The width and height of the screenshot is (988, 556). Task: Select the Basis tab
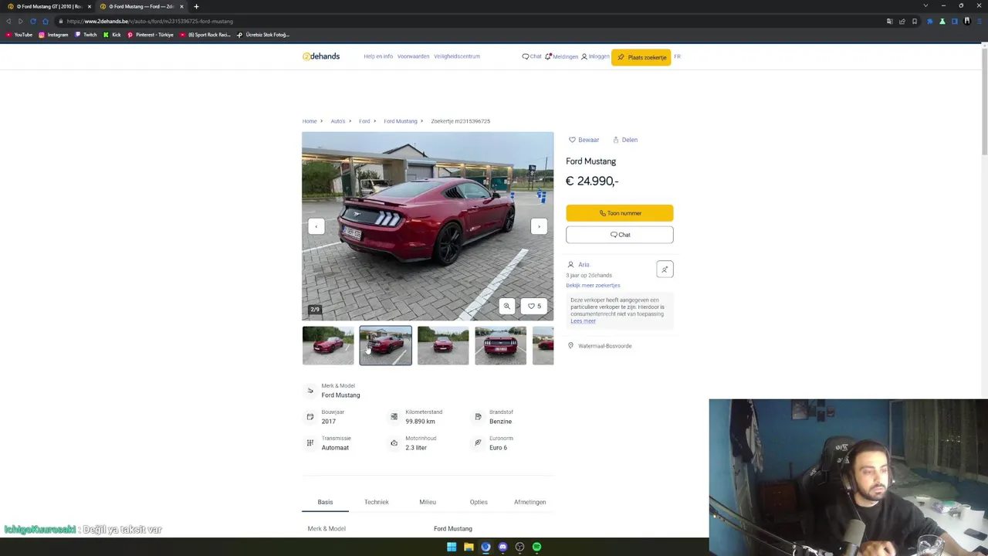[x=325, y=502]
